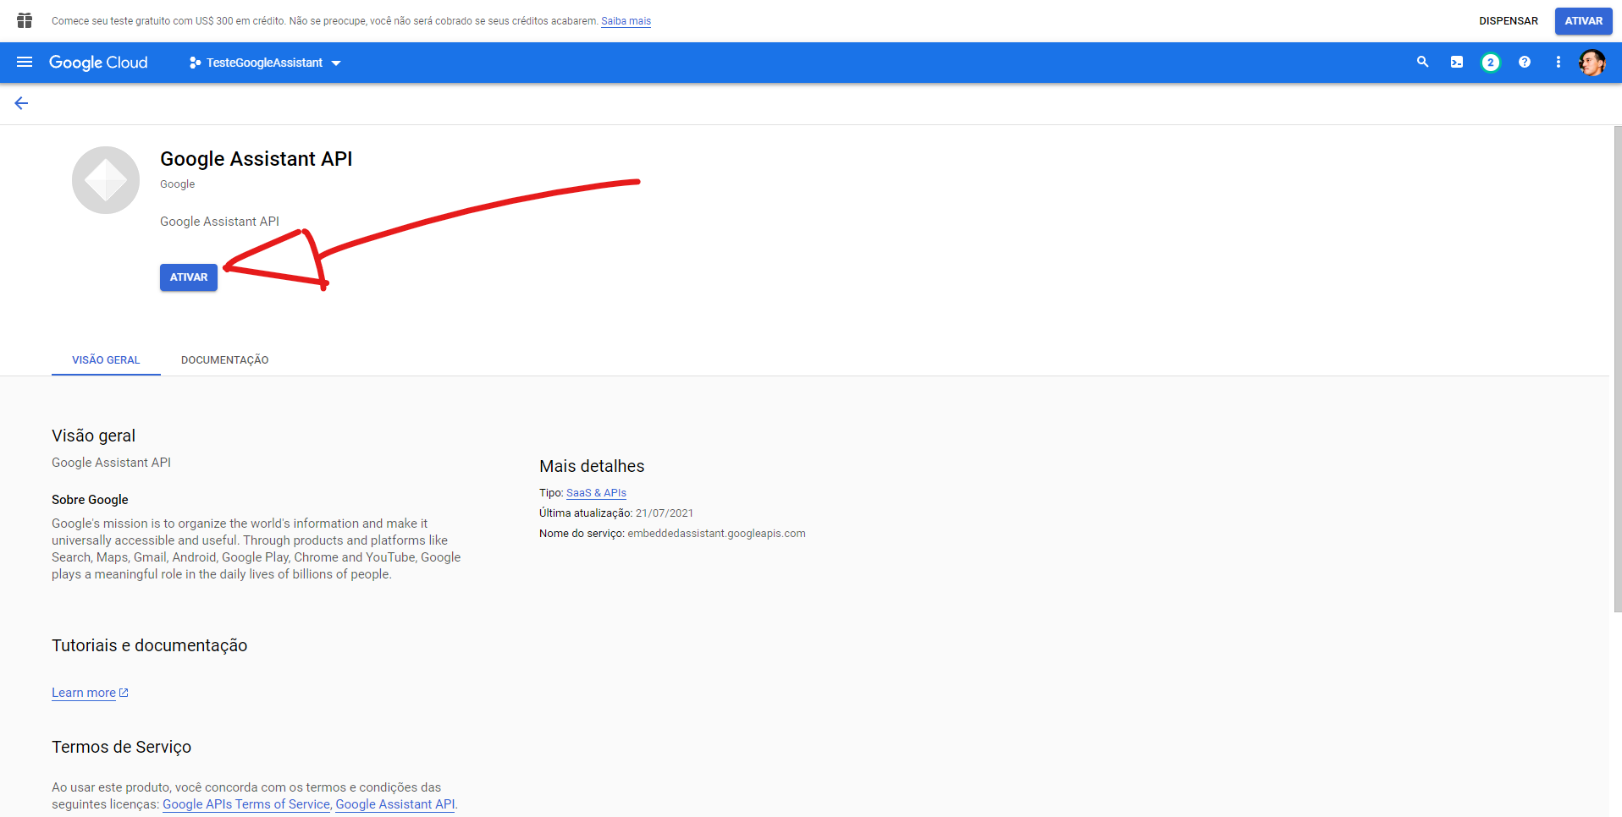The image size is (1622, 817).
Task: Open the TesteGoogleAssistant project selector
Action: pos(264,62)
